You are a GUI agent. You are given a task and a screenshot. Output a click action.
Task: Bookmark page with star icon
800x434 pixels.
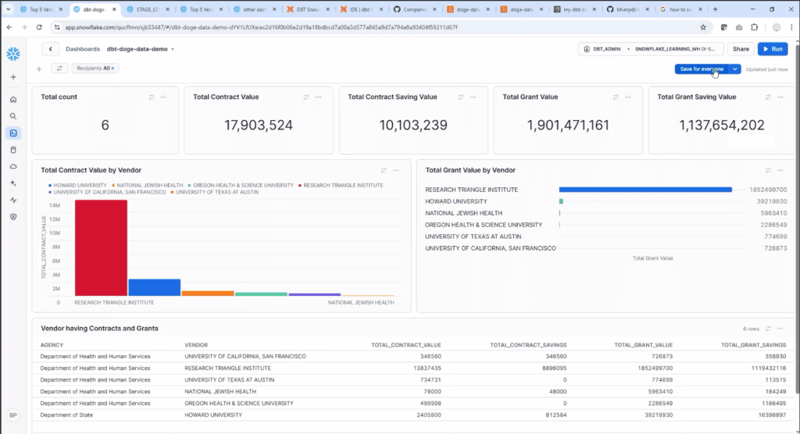[x=703, y=27]
